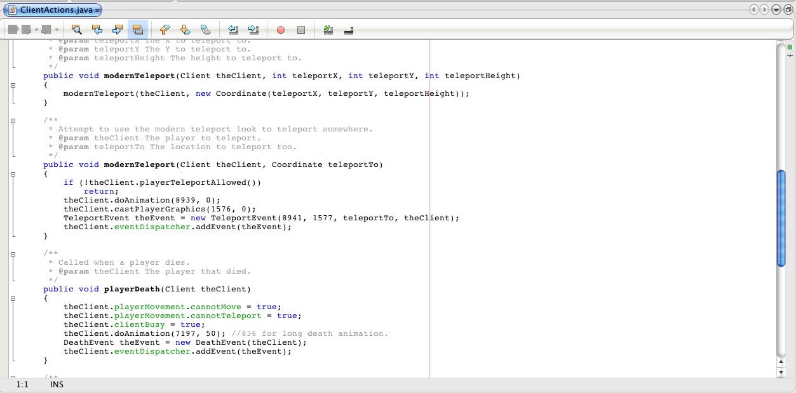Image resolution: width=796 pixels, height=393 pixels.
Task: Click the clientBusy field reference
Action: click(x=140, y=324)
